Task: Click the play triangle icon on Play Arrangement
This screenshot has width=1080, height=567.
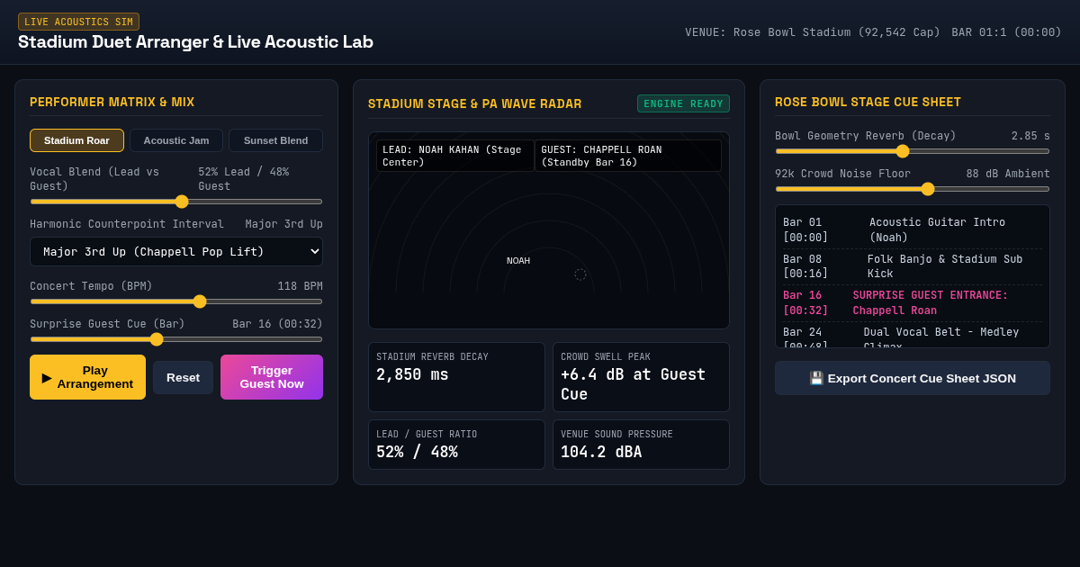Action: [x=47, y=377]
